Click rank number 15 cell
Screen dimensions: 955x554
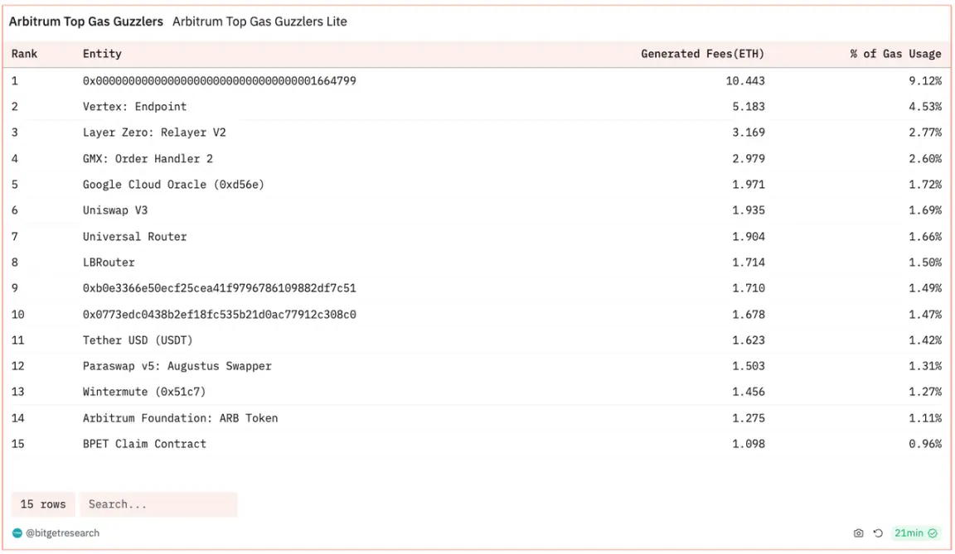[17, 444]
